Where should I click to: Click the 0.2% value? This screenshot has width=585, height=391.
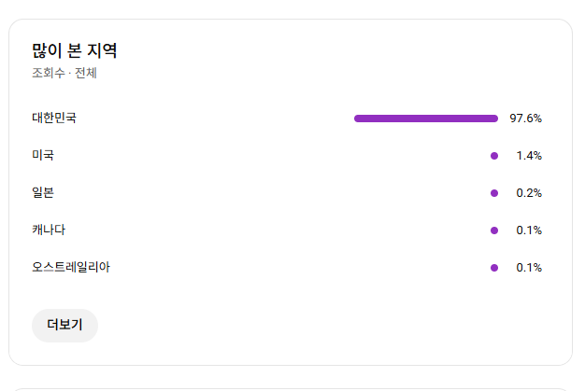tap(529, 193)
